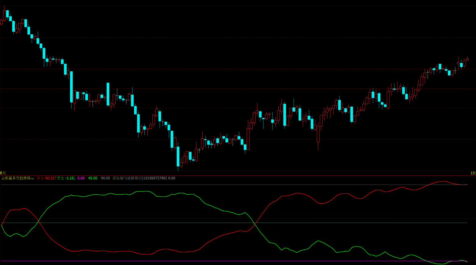This screenshot has width=476, height=265.
Task: Click the tall red candle starting the rebound rally
Action: (248, 139)
